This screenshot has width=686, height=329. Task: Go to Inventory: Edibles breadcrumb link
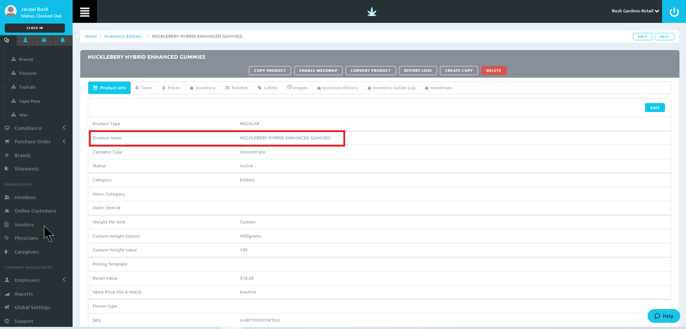(123, 36)
